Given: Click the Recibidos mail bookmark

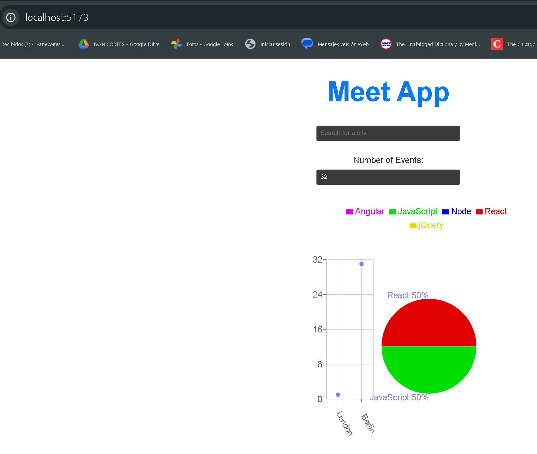Looking at the screenshot, I should tap(33, 44).
